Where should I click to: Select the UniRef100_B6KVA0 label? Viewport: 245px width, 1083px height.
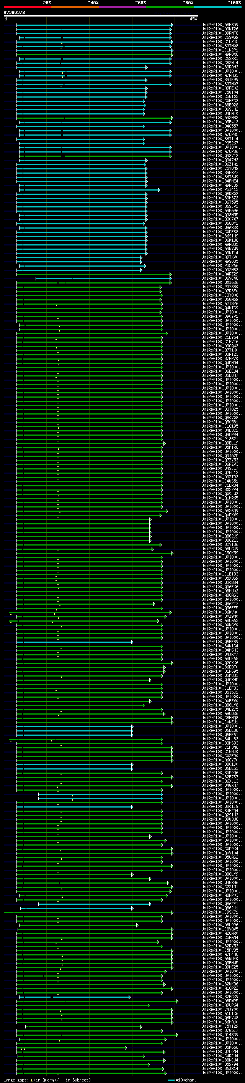pyautogui.click(x=220, y=612)
